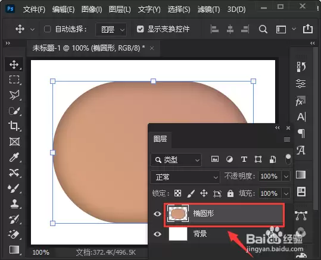Select the Eraser tool
The width and height of the screenshot is (321, 260).
[x=14, y=234]
